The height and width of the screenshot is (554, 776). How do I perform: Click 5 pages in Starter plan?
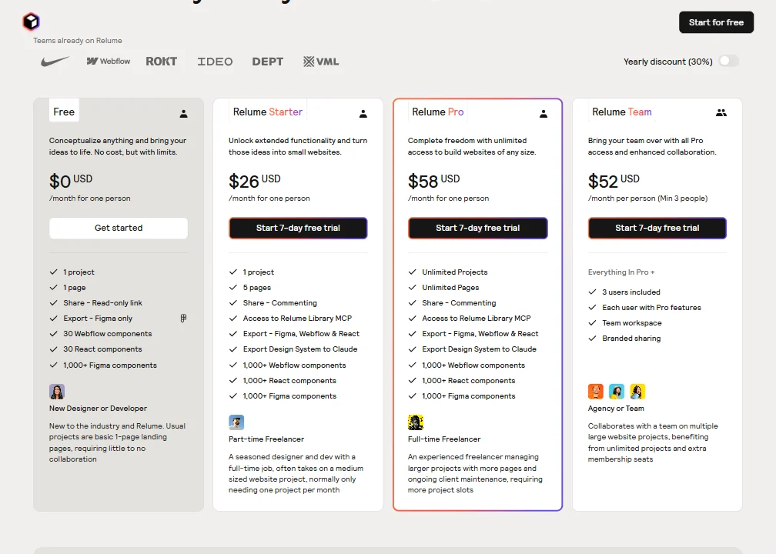click(x=257, y=288)
